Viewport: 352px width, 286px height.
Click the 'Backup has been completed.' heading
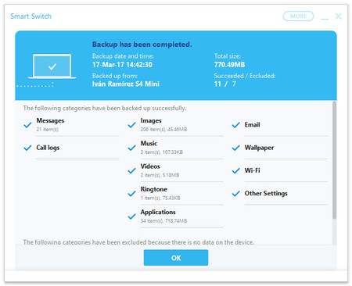point(142,45)
